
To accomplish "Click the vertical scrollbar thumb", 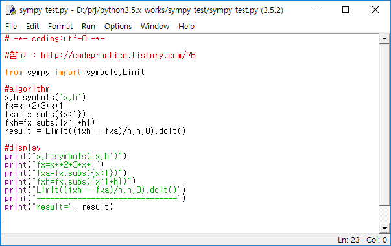I will point(385,124).
